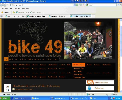Switch to the Internet Explorer taskbar button
Image resolution: width=122 pixels, height=100 pixels.
[x=21, y=98]
